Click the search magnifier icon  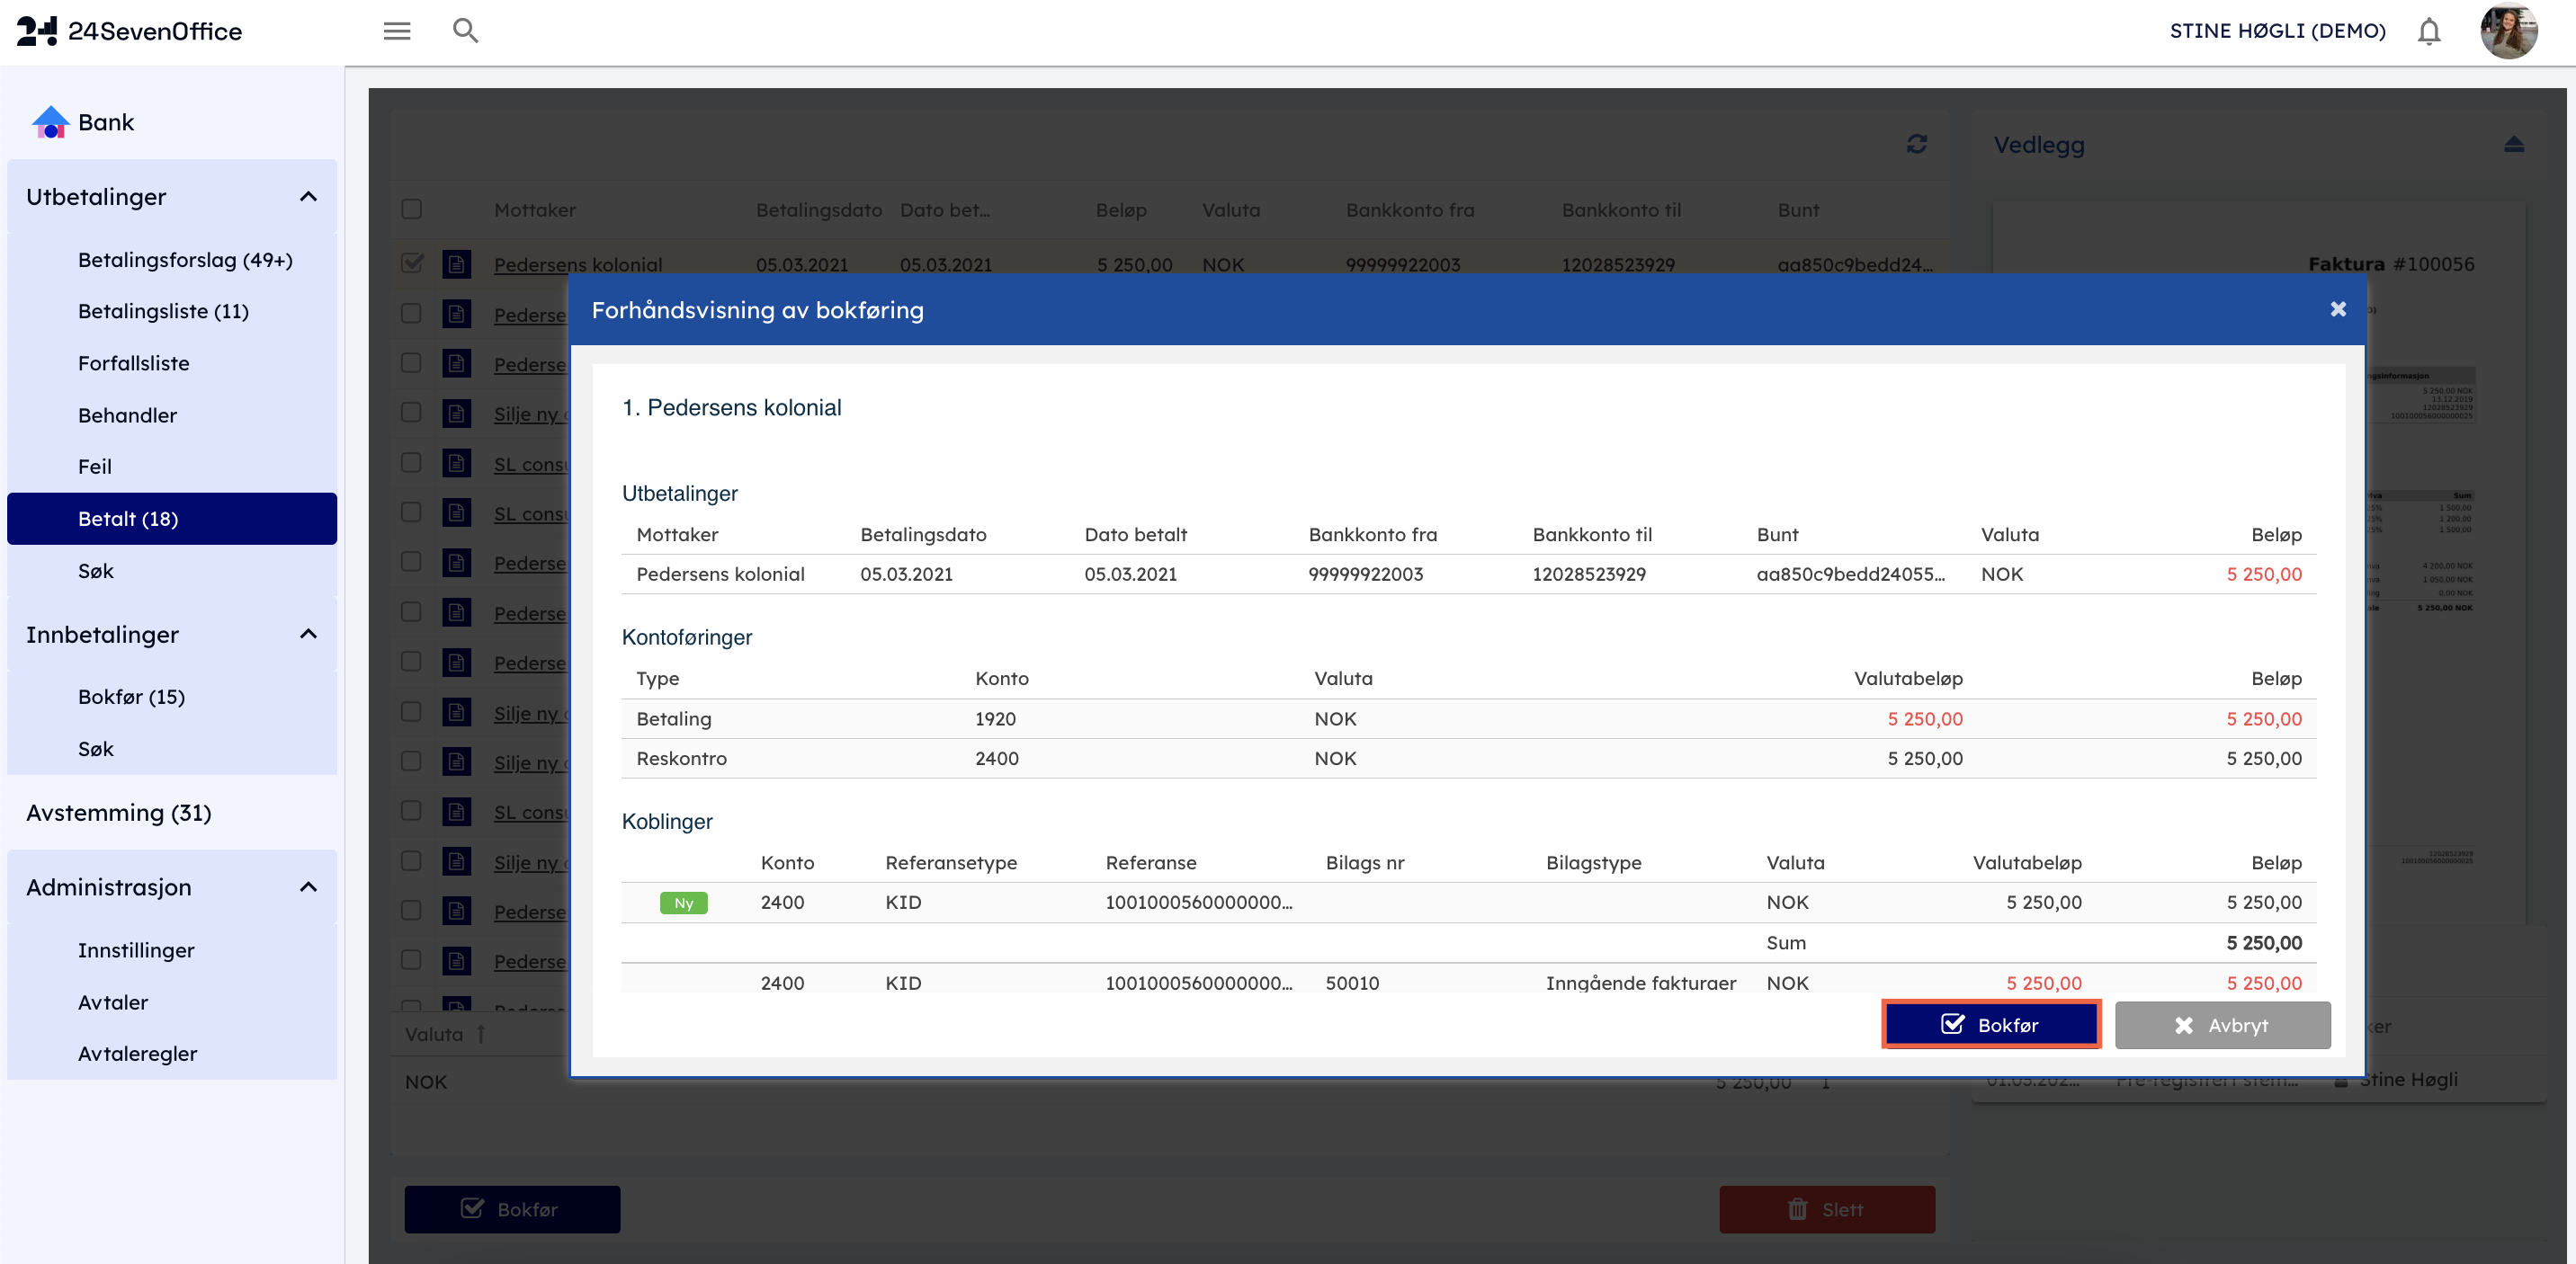465,31
